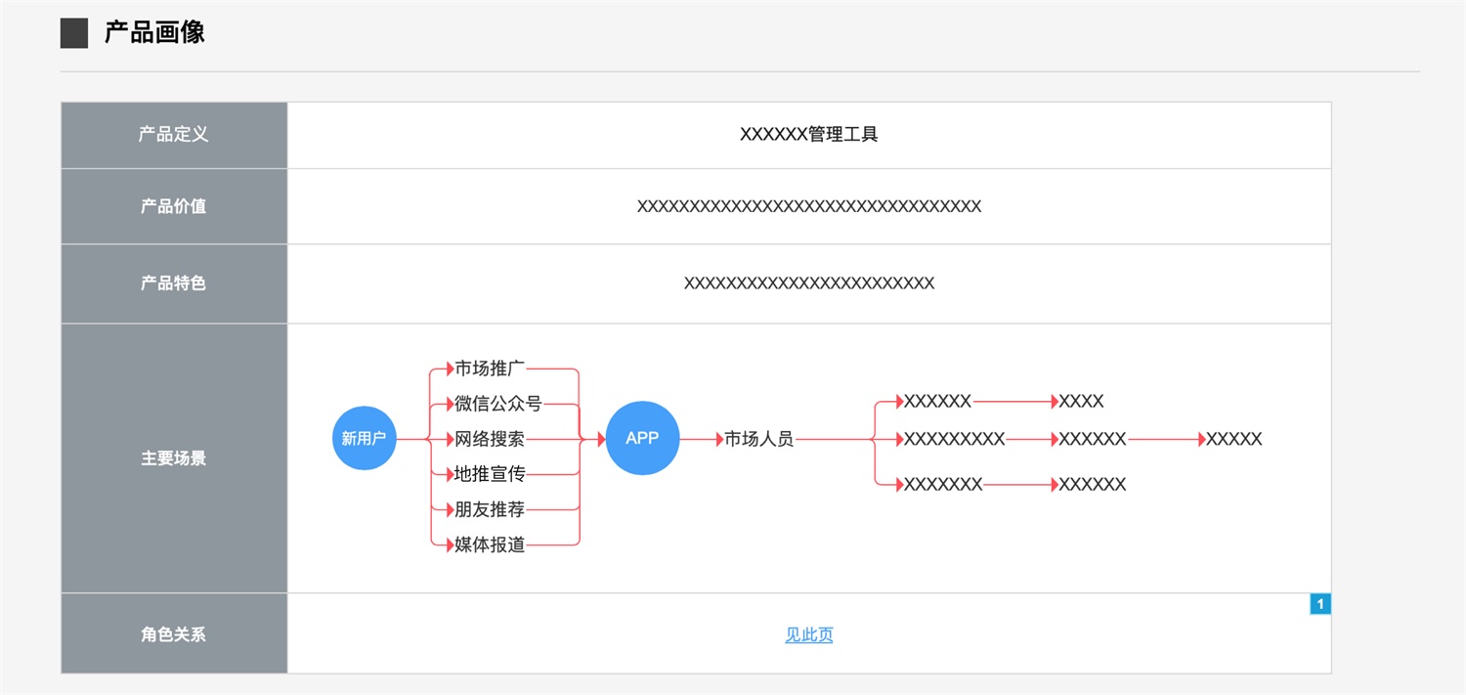Click the 产品特色 header cell
This screenshot has height=695, width=1466.
[174, 283]
